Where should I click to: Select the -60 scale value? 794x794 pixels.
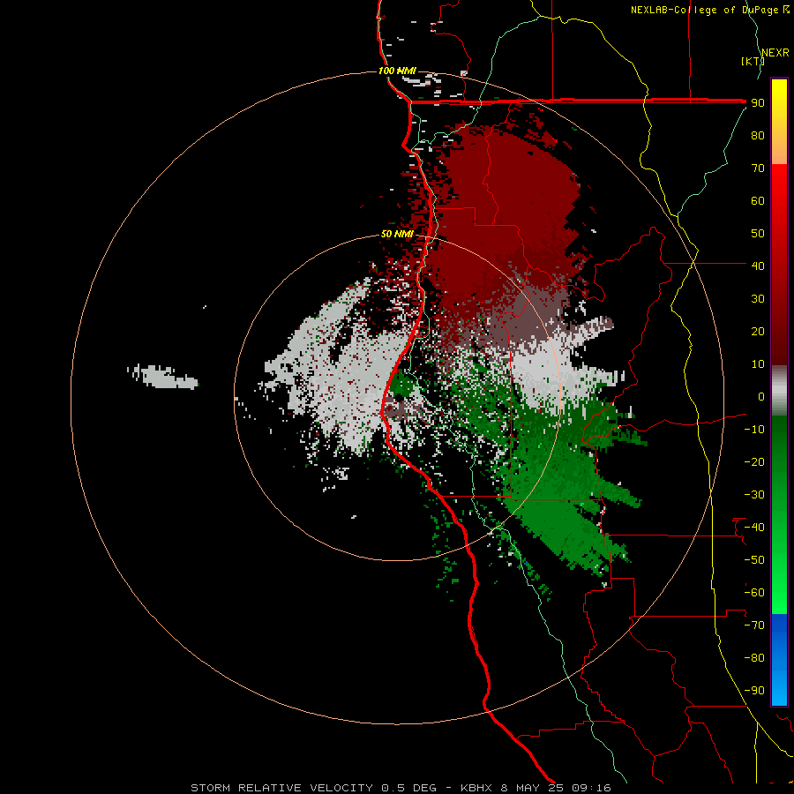coord(754,593)
